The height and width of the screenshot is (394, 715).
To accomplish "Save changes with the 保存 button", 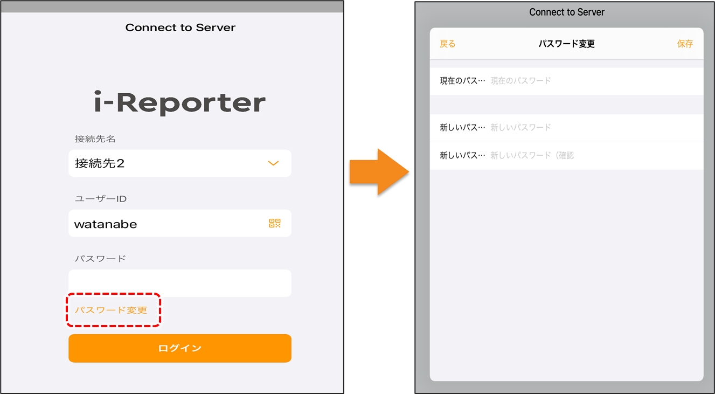I will point(685,44).
